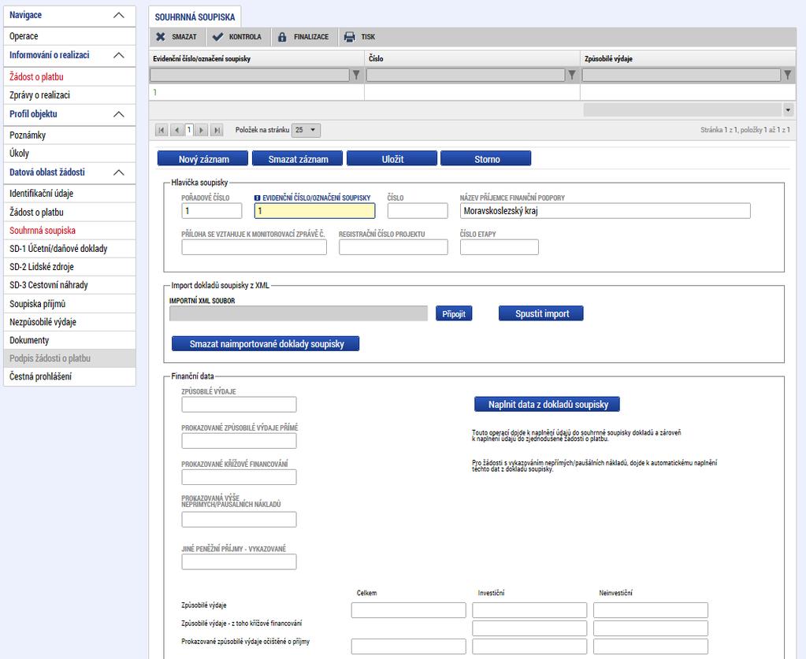The image size is (806, 659).
Task: Collapse the Datová oblast žádosti section
Action: [119, 172]
